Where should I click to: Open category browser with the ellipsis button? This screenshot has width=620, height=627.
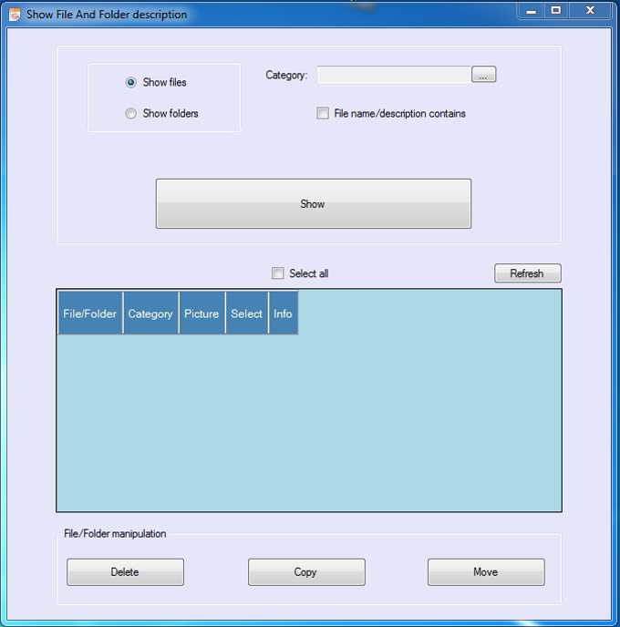point(483,76)
